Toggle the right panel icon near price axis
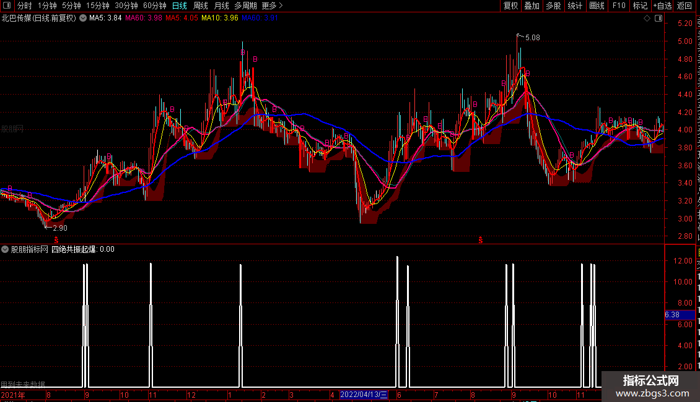The image size is (700, 402). coord(658,18)
